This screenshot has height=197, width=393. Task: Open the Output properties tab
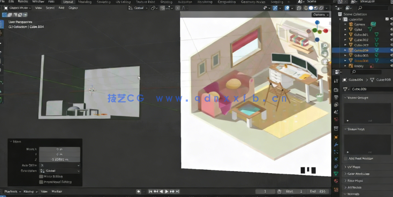tap(336, 97)
